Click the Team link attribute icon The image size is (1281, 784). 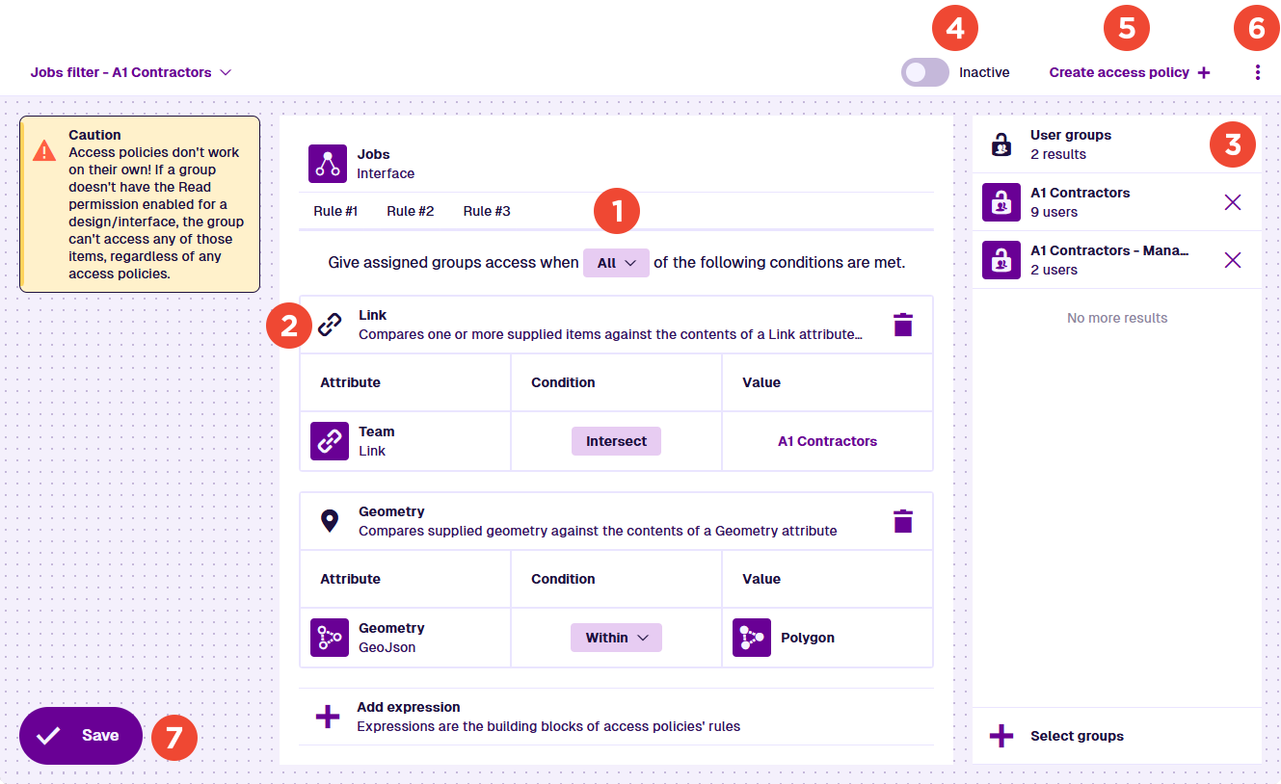click(330, 441)
